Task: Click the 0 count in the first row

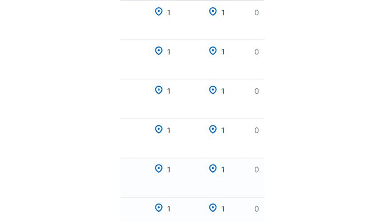Action: [256, 13]
